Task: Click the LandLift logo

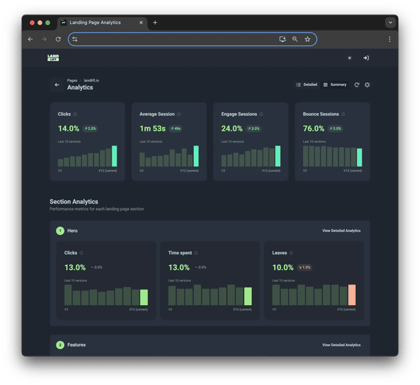Action: pos(53,58)
